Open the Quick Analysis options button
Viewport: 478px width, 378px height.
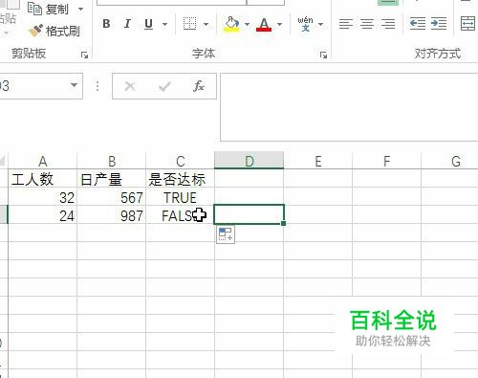(x=226, y=234)
